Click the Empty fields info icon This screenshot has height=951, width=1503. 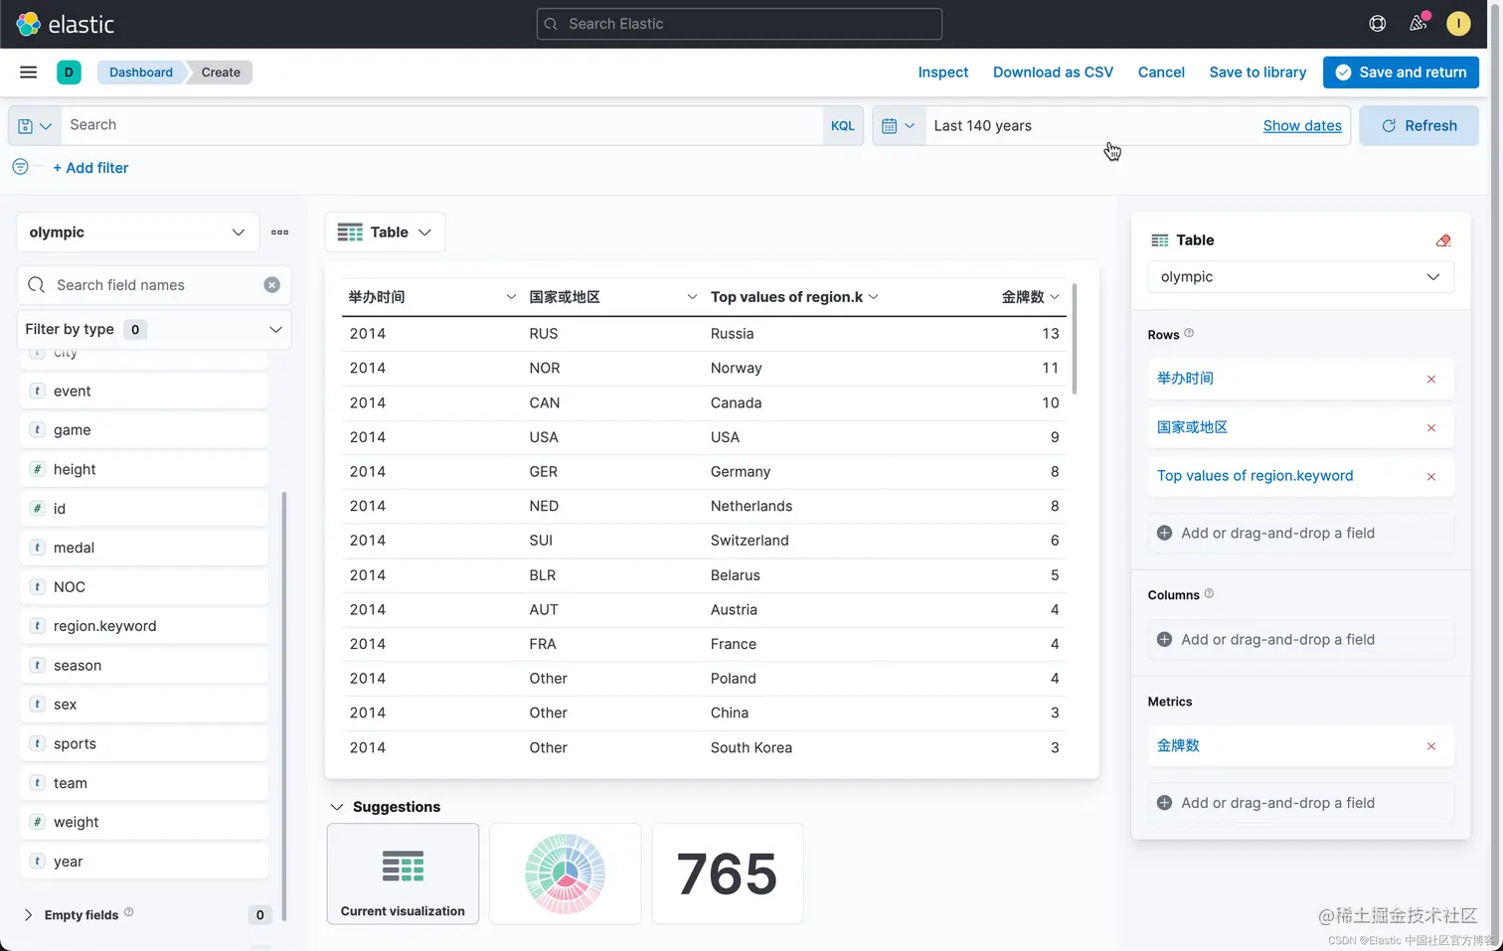coord(128,912)
